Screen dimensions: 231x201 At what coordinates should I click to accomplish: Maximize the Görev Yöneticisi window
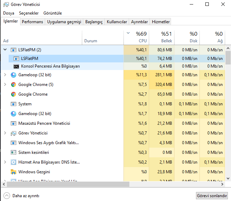coord(207,5)
